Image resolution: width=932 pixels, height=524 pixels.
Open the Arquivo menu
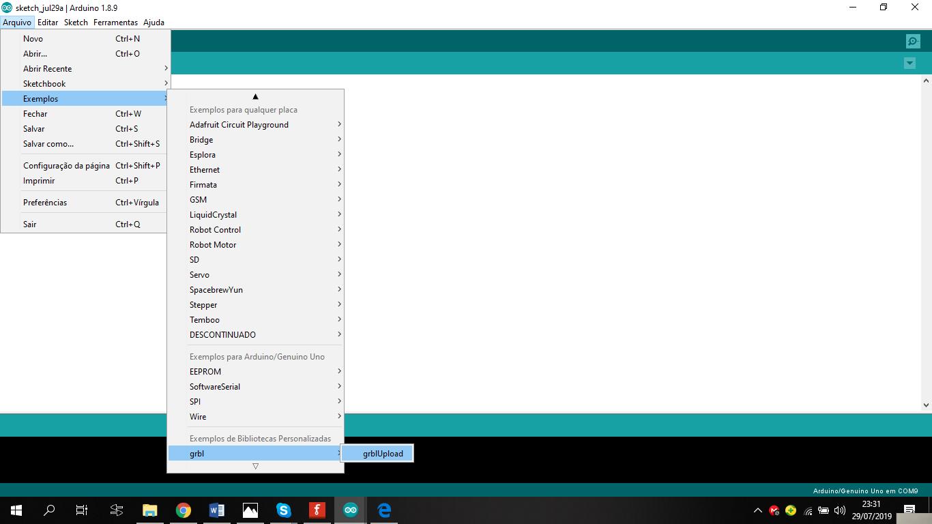point(17,22)
